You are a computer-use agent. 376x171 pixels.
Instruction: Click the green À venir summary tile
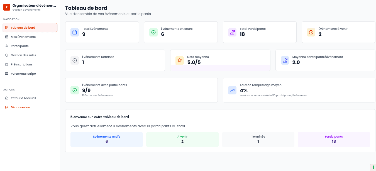pyautogui.click(x=182, y=139)
